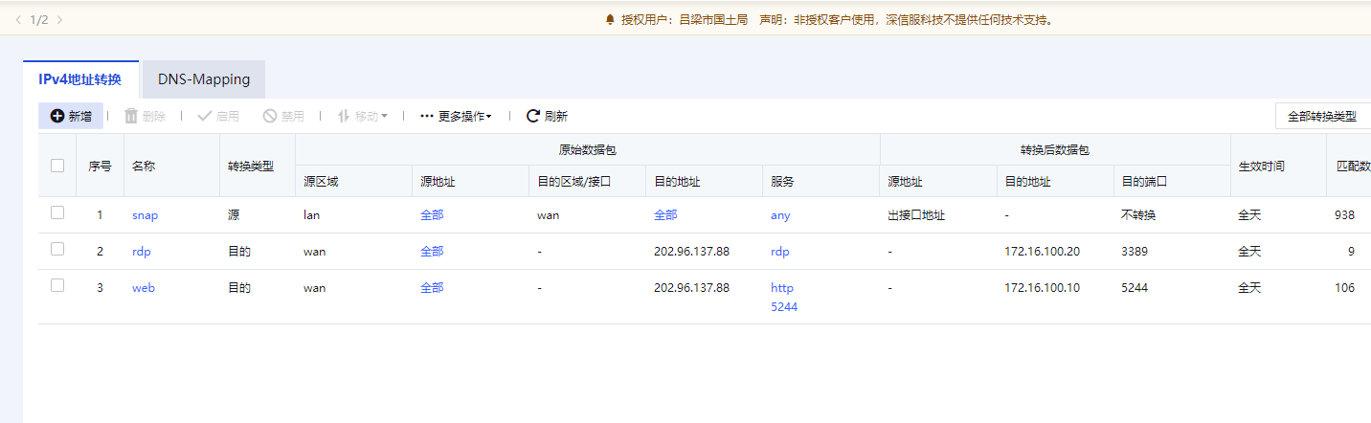Toggle the select-all header checkbox
The height and width of the screenshot is (423, 1371).
click(x=57, y=166)
